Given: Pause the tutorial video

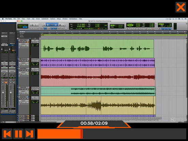Looking at the screenshot, I should click(18, 134).
